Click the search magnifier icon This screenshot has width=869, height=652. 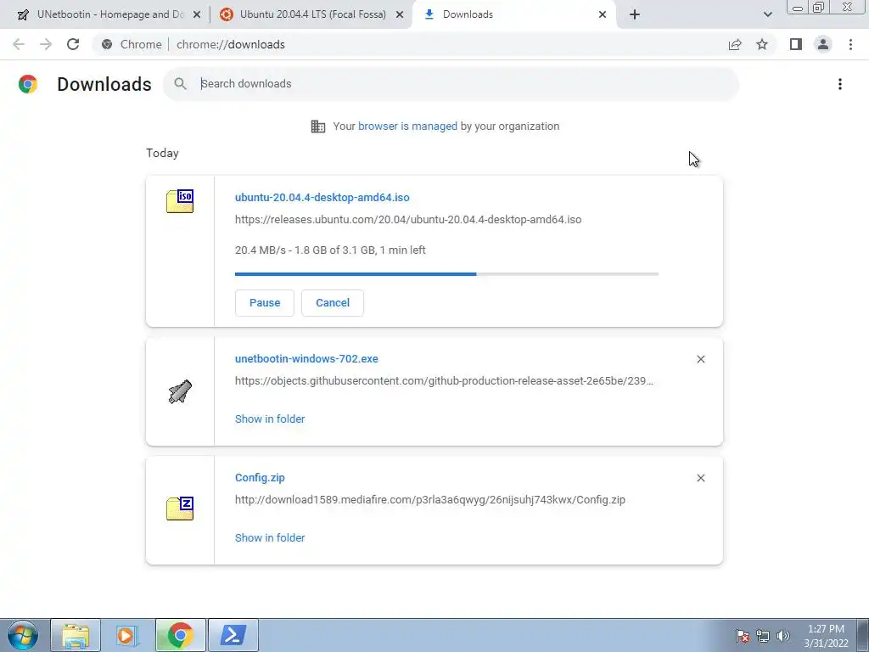point(180,84)
